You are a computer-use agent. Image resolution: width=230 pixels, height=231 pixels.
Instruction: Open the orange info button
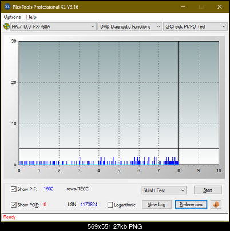(x=216, y=205)
